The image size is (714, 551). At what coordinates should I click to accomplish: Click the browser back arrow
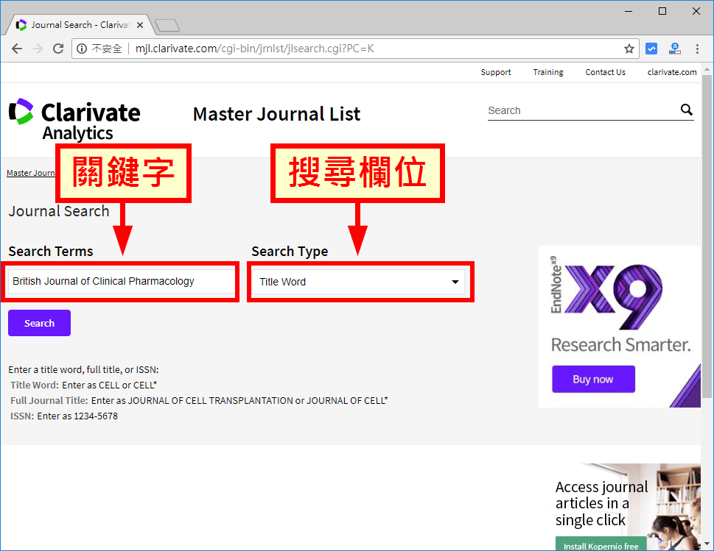(x=17, y=49)
